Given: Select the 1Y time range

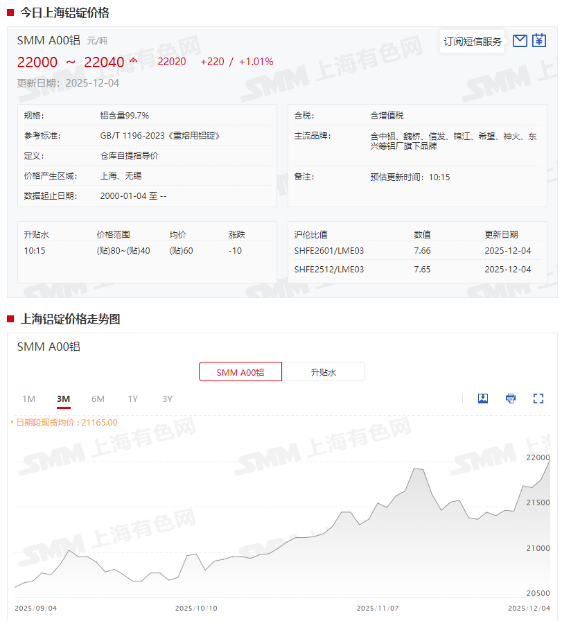Looking at the screenshot, I should click(x=132, y=399).
